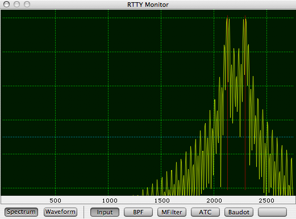Click the 2500 frequency axis label

coord(266,200)
